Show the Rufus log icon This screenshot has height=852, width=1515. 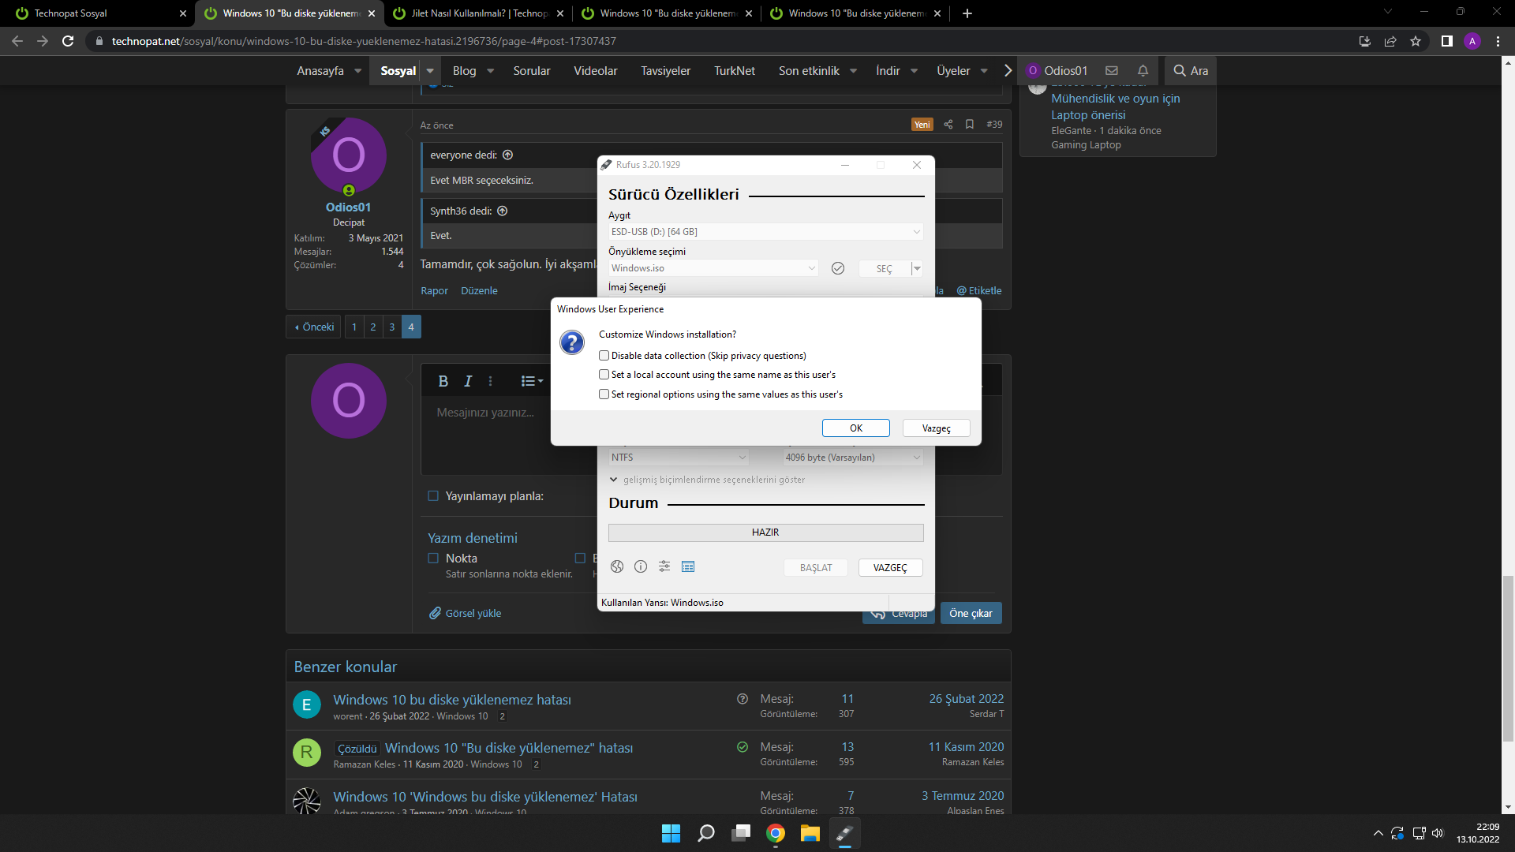click(688, 566)
